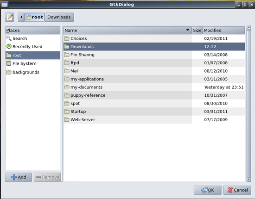The image size is (255, 199).
Task: Click the backgrounds folder icon
Action: coord(9,72)
